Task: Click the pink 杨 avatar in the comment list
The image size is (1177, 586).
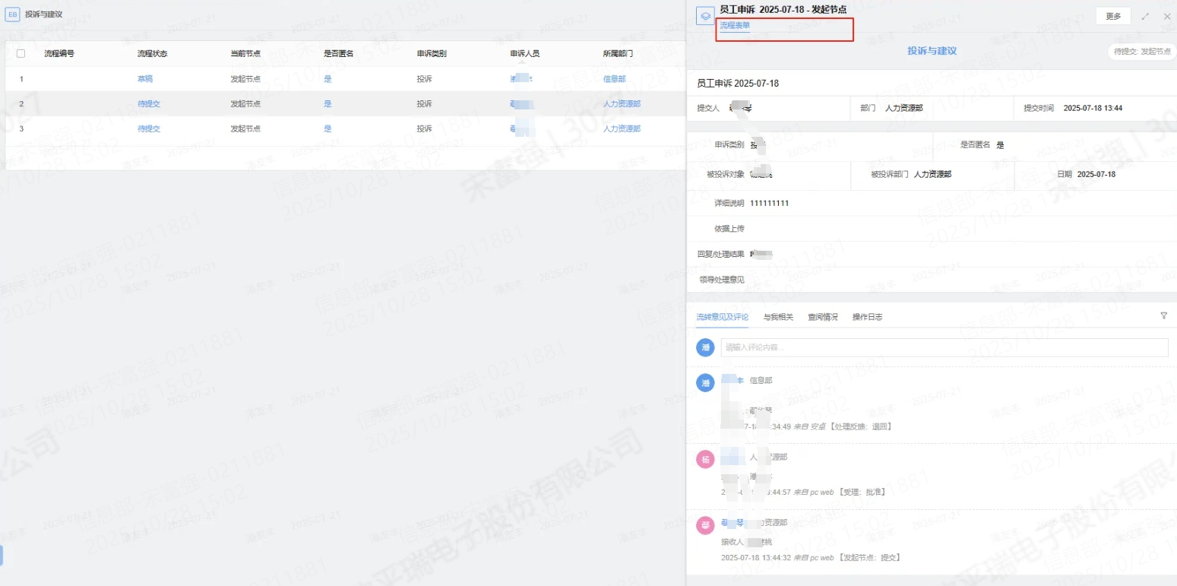Action: pyautogui.click(x=705, y=459)
